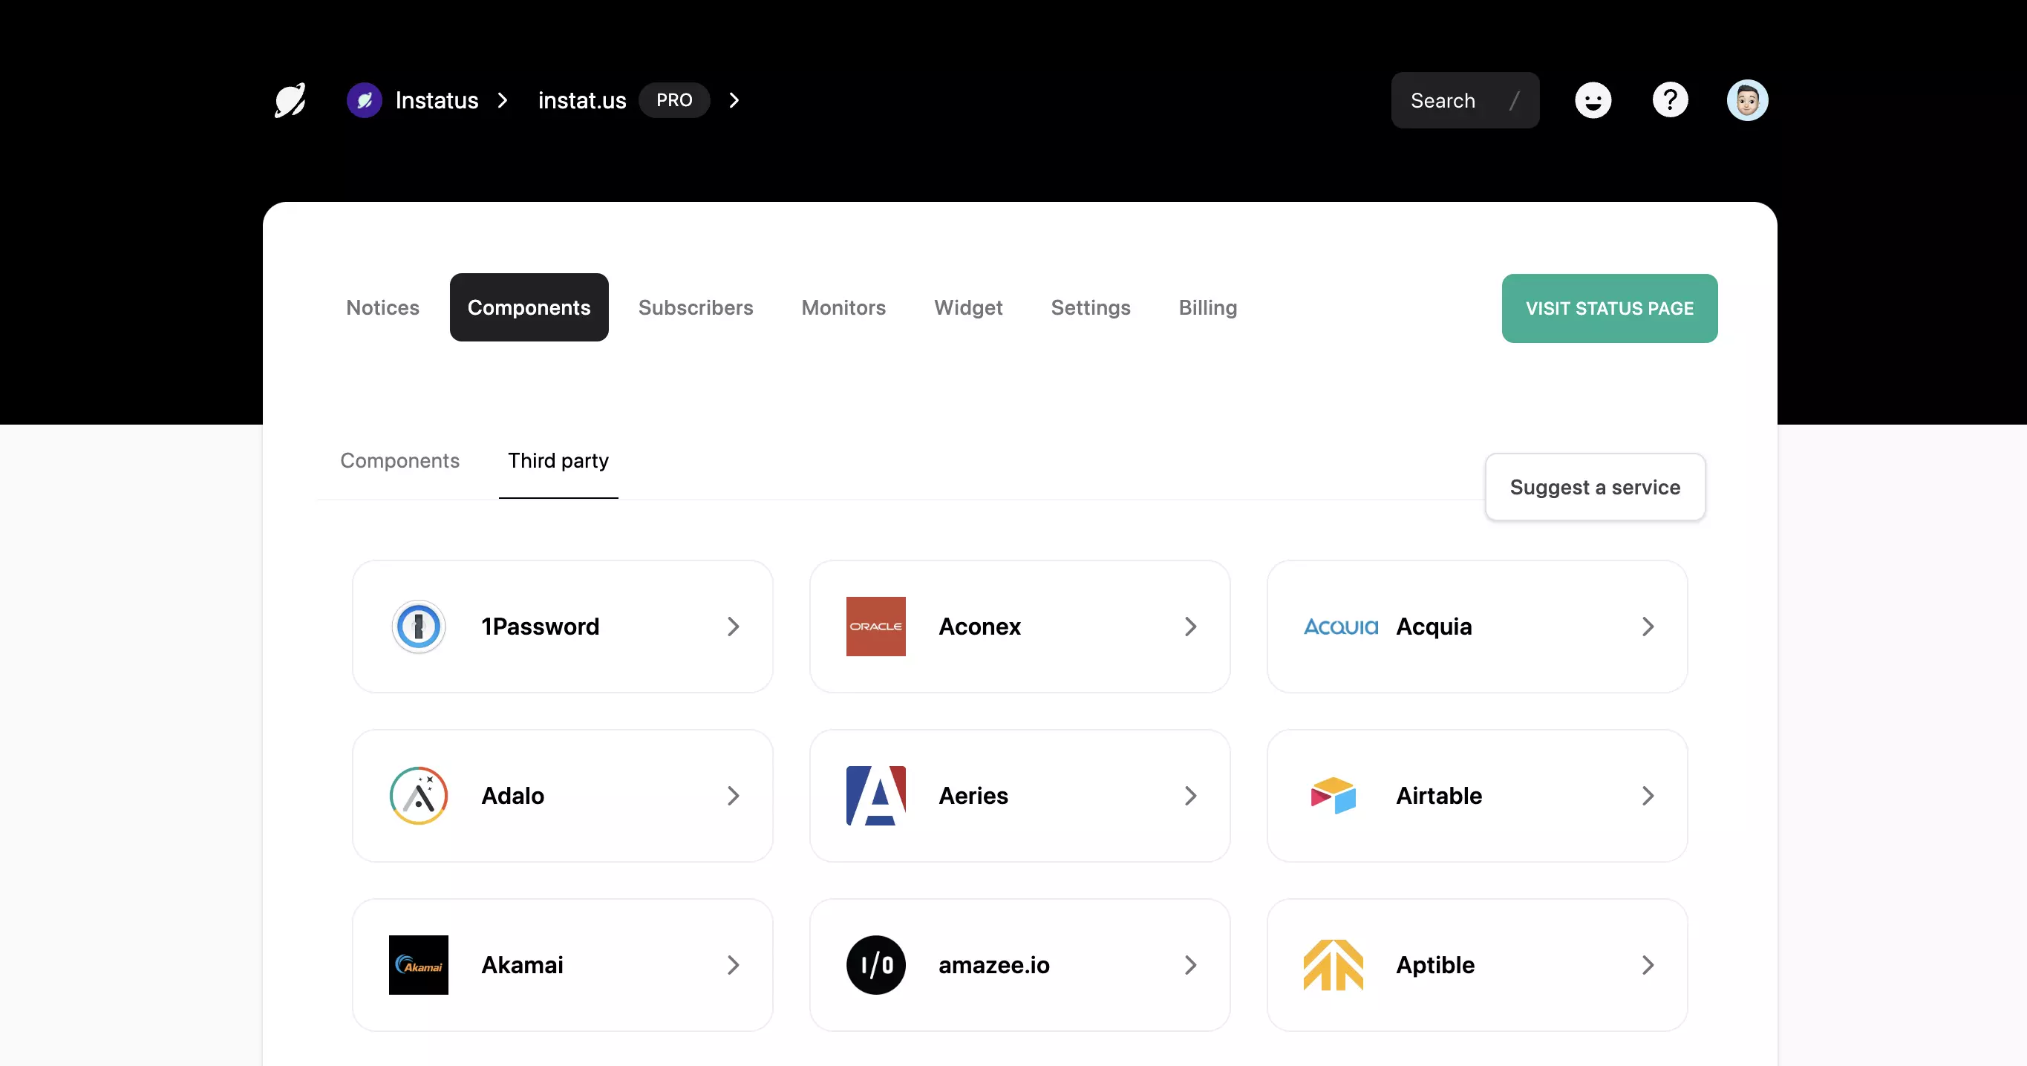Screen dimensions: 2027x1066
Task: Click the Adalo logo icon
Action: click(x=419, y=795)
